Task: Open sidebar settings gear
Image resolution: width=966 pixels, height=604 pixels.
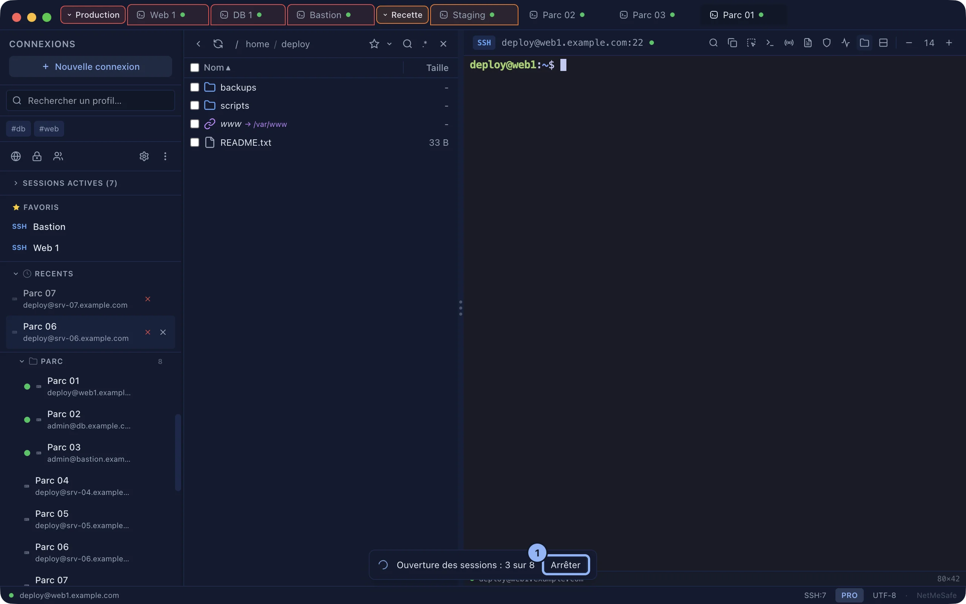Action: click(x=144, y=156)
